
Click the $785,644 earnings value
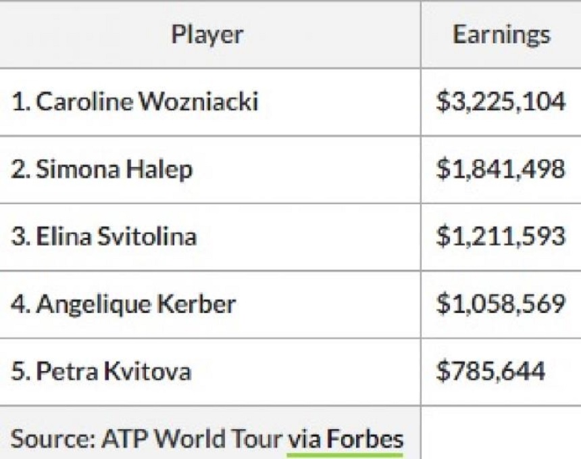tap(490, 371)
